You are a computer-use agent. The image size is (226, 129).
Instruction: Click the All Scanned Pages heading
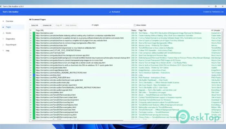[37, 19]
